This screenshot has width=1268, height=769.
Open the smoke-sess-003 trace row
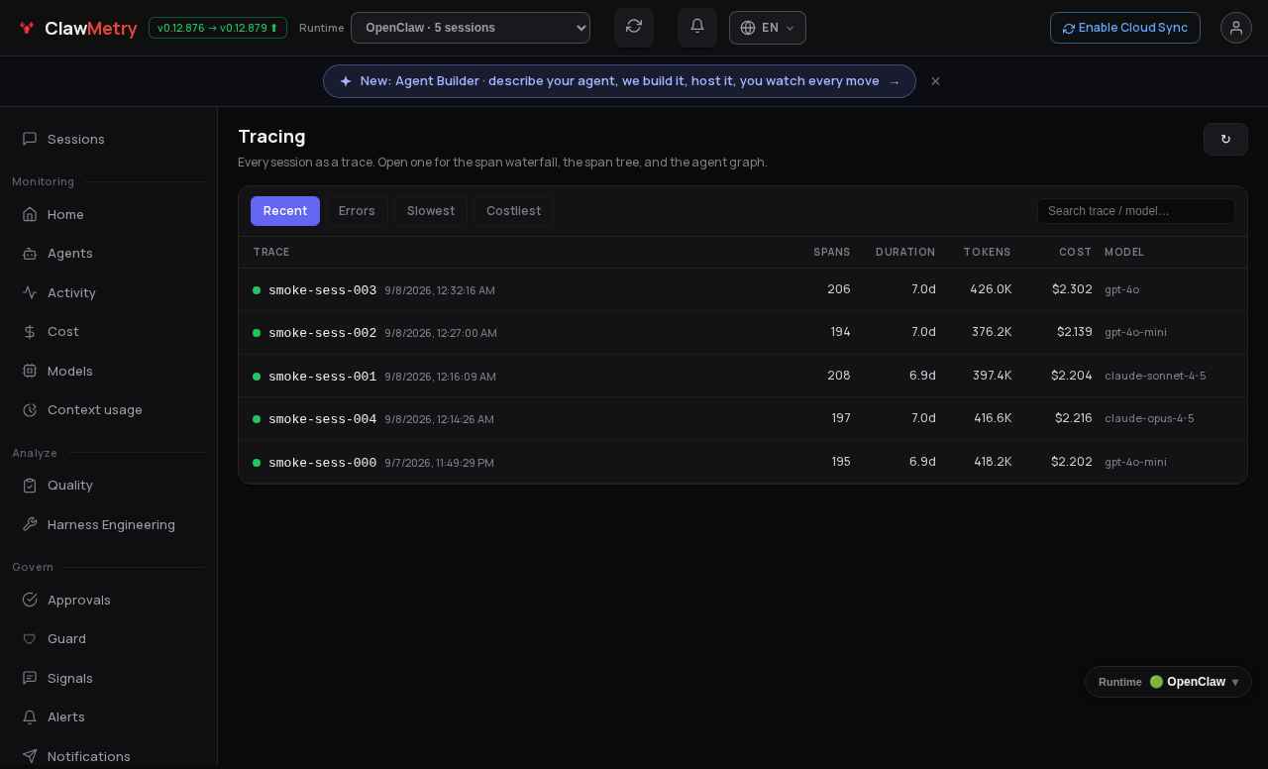(x=743, y=289)
